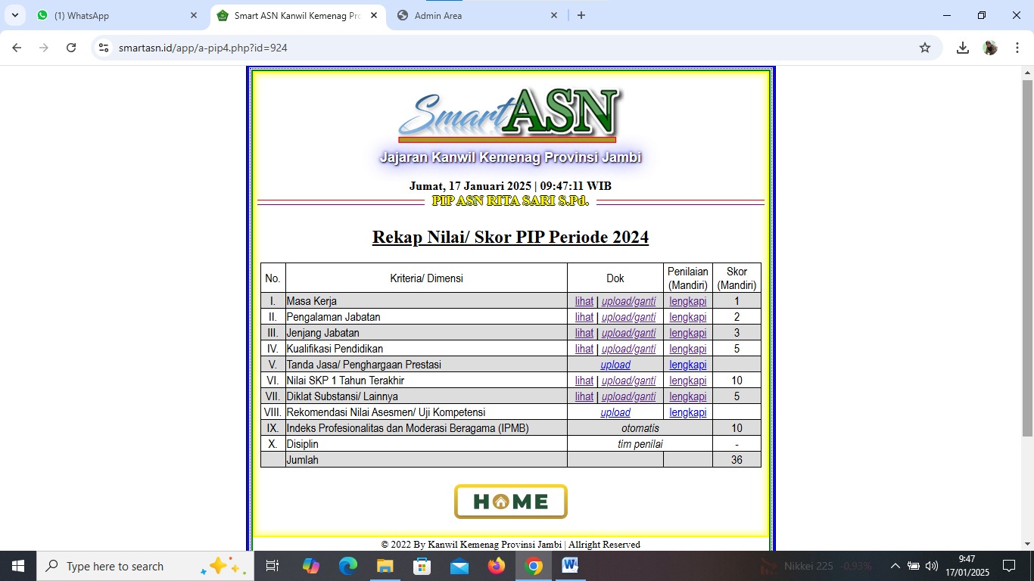Show hidden system tray icons chevron
This screenshot has width=1034, height=581.
[895, 566]
